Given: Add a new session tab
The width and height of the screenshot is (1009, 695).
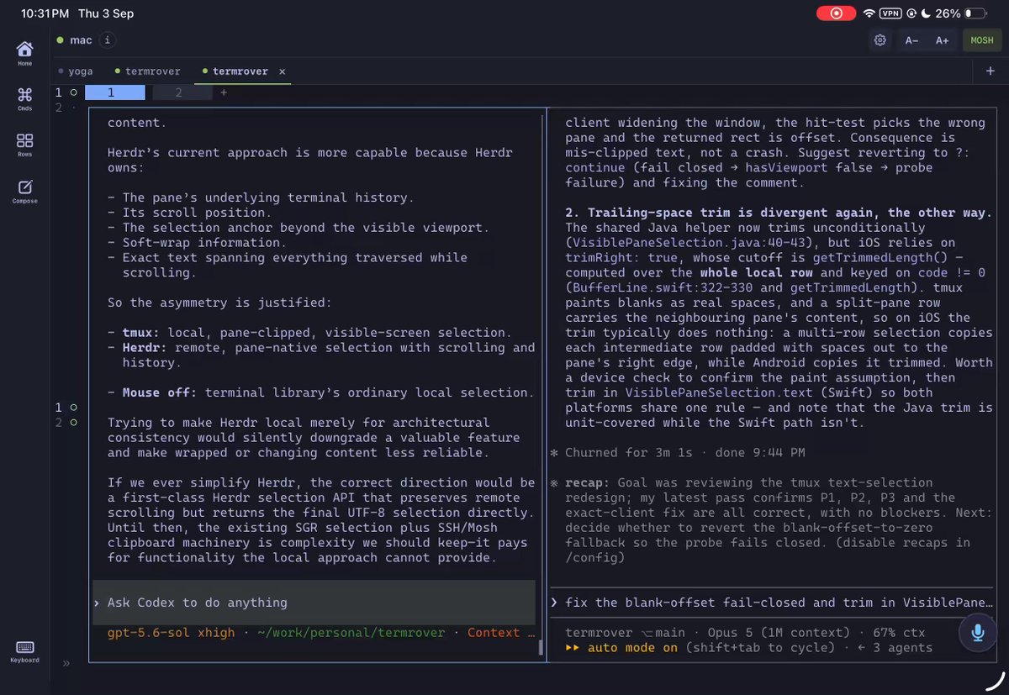Looking at the screenshot, I should tap(990, 72).
